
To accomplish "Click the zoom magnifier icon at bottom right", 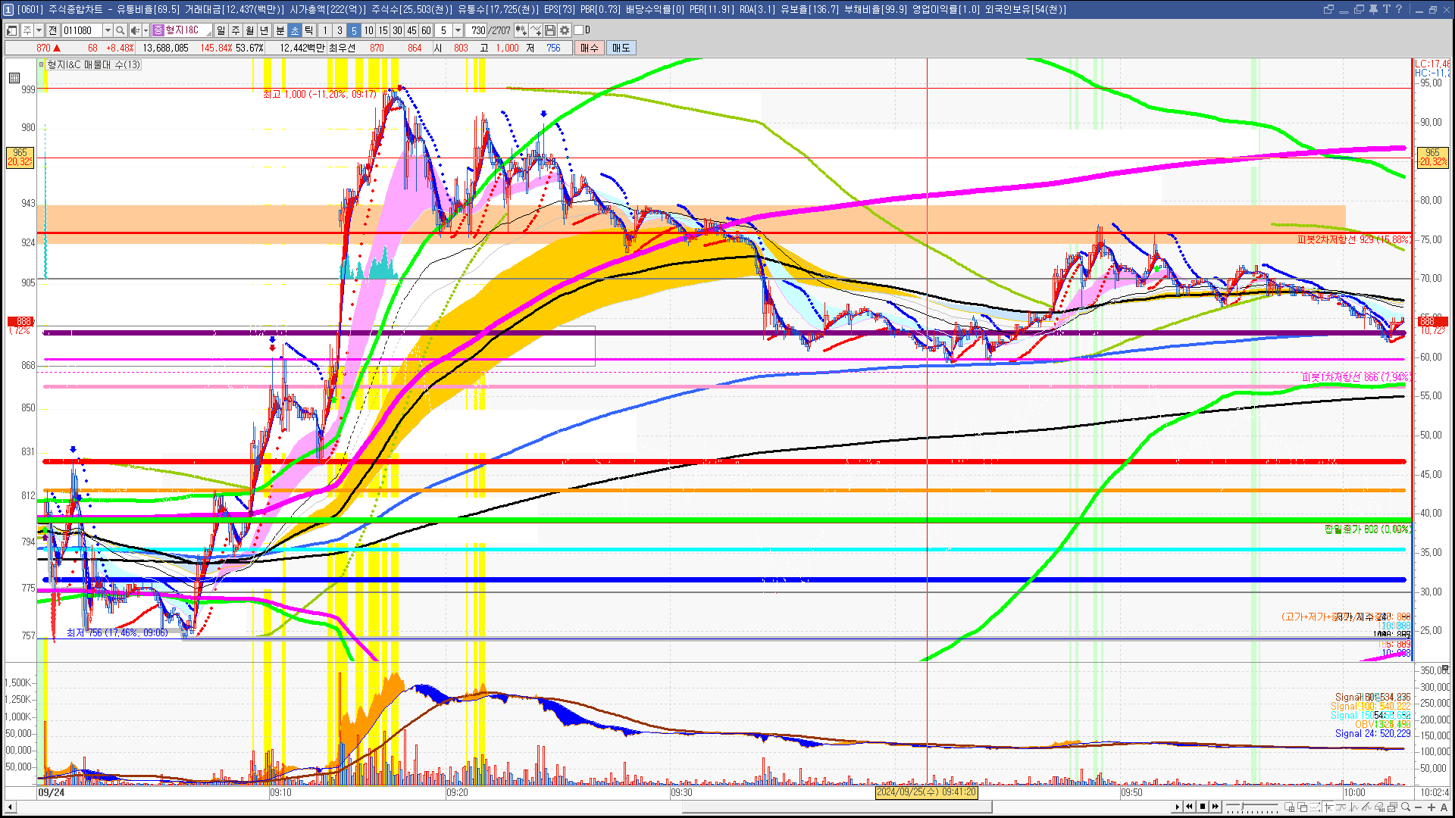I will coord(1406,807).
